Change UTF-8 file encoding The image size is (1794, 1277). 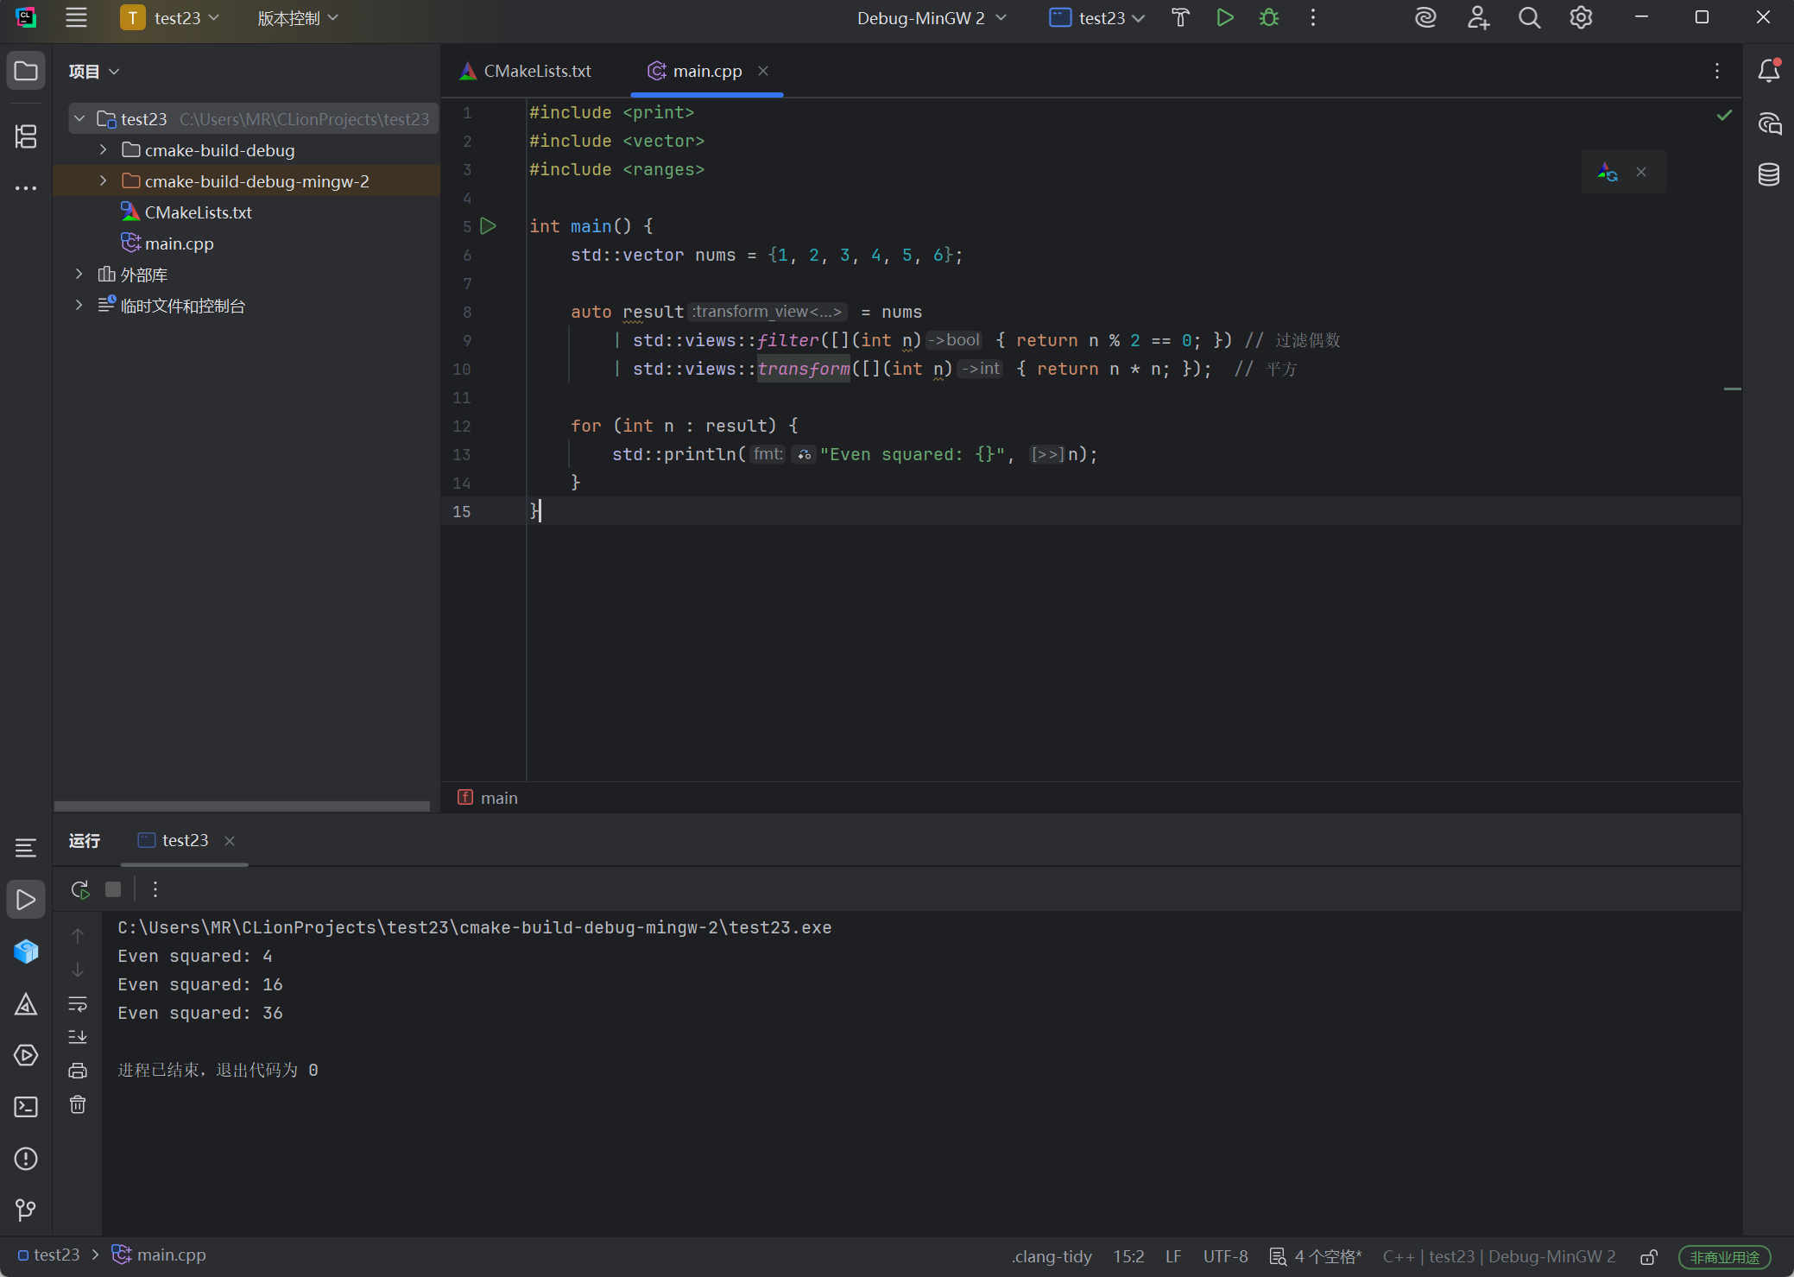point(1226,1257)
